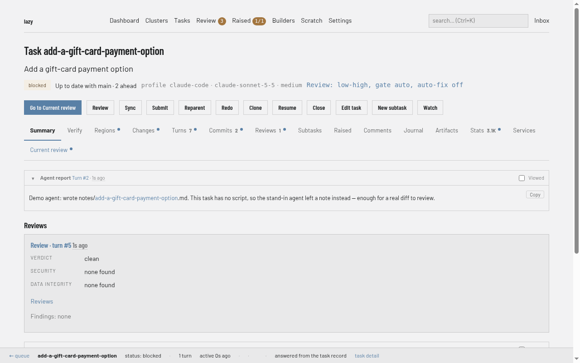Create a New subtask
This screenshot has width=580, height=363.
point(392,108)
